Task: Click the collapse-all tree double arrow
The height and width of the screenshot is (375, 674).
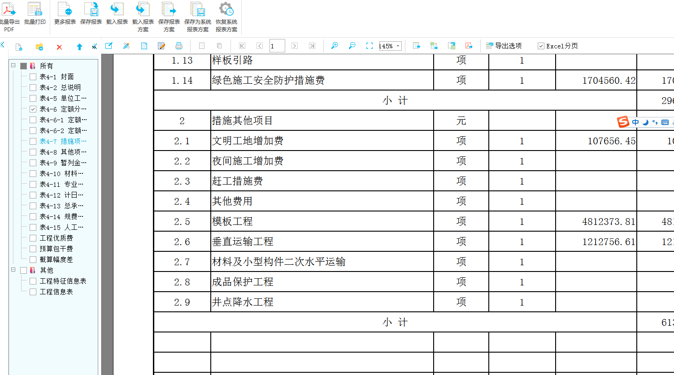Action: 94,47
